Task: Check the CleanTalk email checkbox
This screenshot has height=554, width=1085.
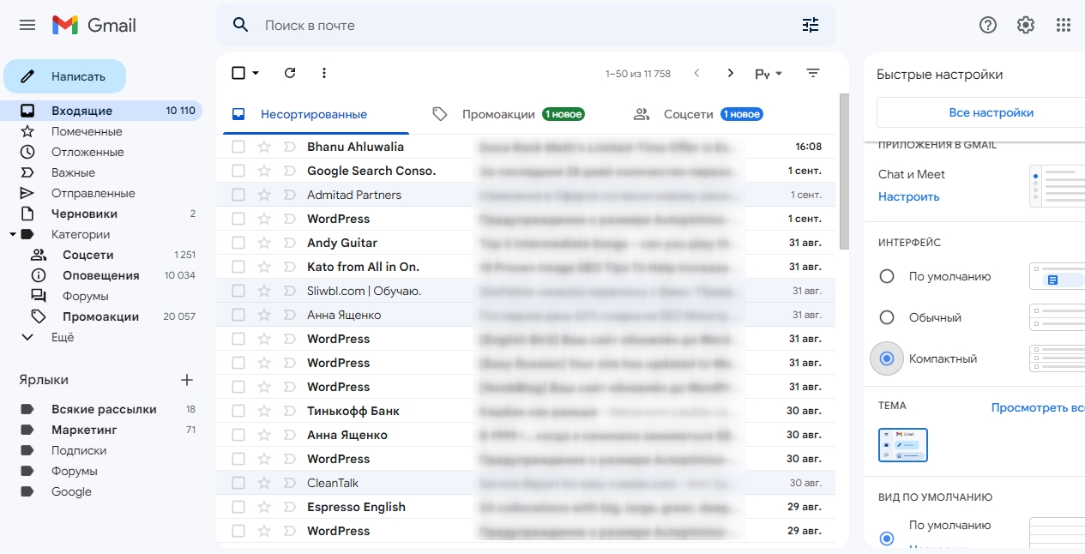Action: point(238,483)
